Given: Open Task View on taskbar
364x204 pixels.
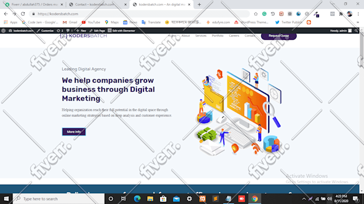Looking at the screenshot, I should pos(124,199).
